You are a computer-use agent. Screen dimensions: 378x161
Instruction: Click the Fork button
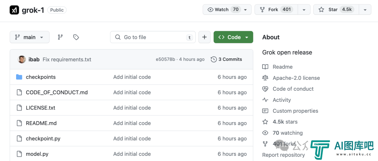click(276, 10)
